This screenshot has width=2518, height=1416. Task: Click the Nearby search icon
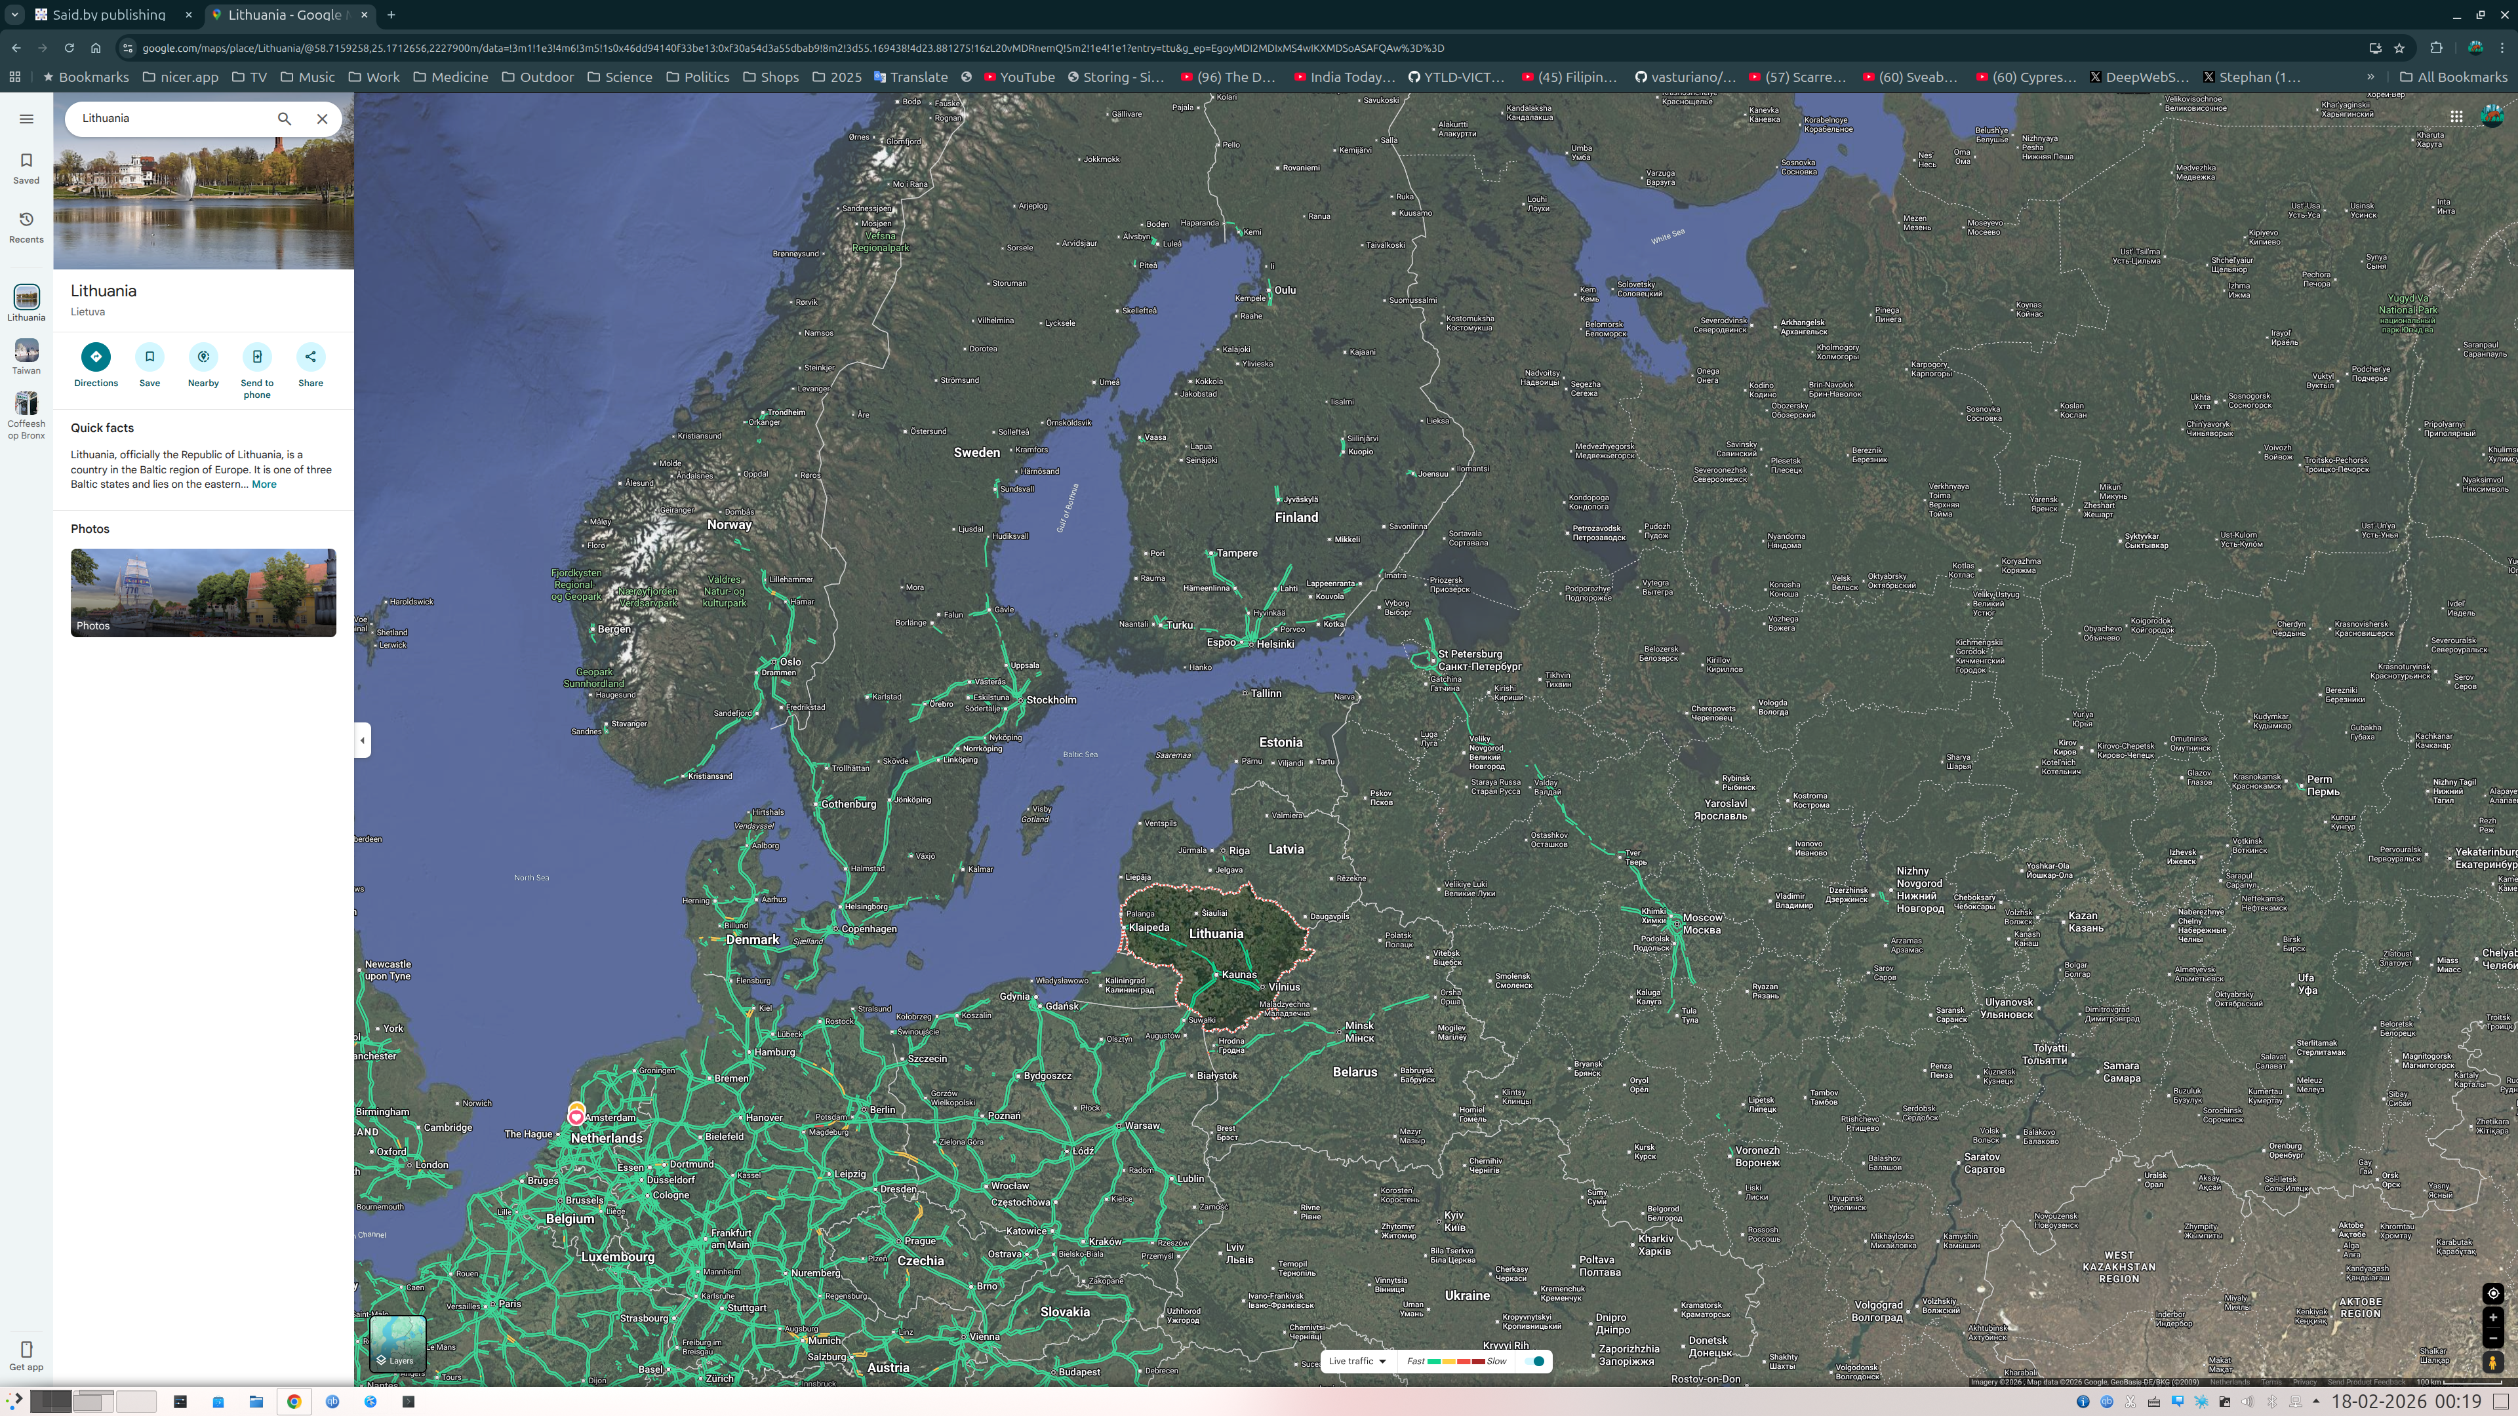(x=203, y=357)
